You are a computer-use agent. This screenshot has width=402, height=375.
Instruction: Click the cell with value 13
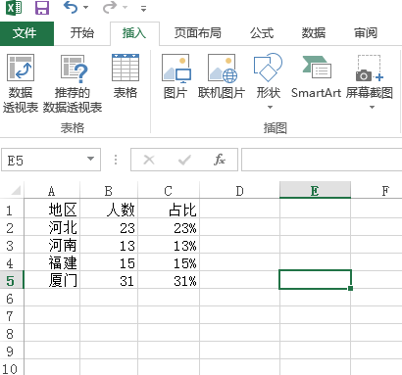[x=109, y=245]
